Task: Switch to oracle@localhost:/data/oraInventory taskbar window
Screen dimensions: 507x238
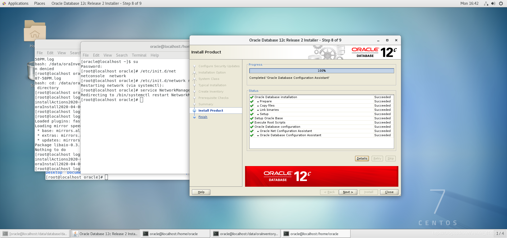Action: coord(246,234)
